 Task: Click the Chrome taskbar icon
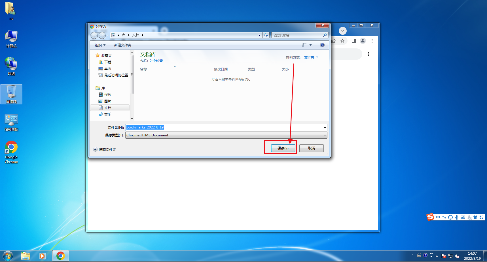60,256
